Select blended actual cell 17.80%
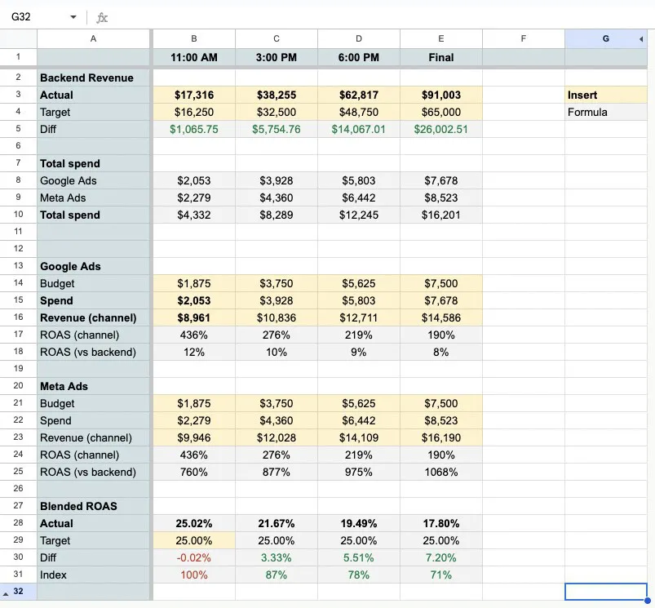655x608 pixels. 440,523
